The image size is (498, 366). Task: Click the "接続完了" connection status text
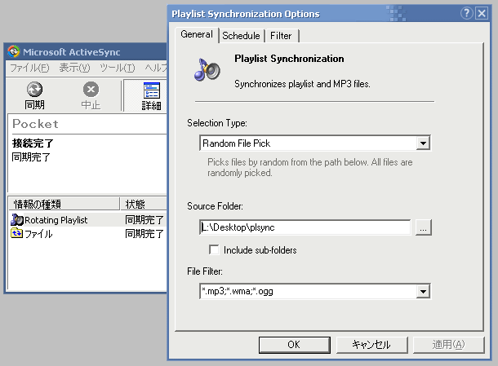point(33,143)
